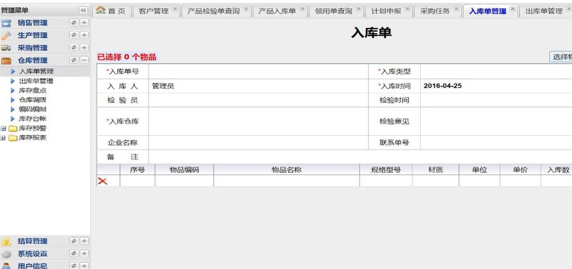Refresh the 结算管理 panel

(74, 241)
